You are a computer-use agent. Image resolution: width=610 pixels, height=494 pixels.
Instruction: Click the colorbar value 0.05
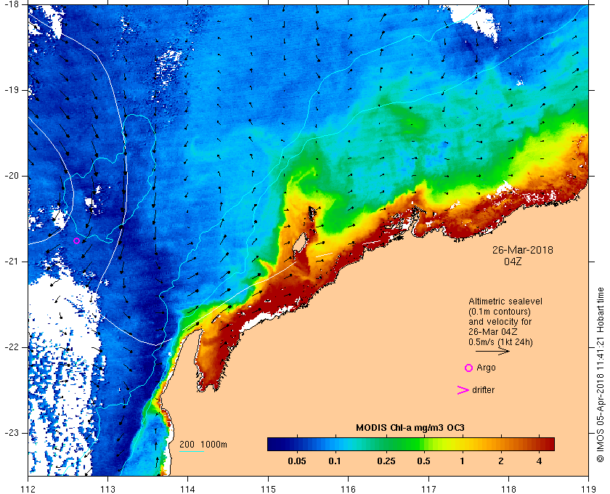pos(297,461)
